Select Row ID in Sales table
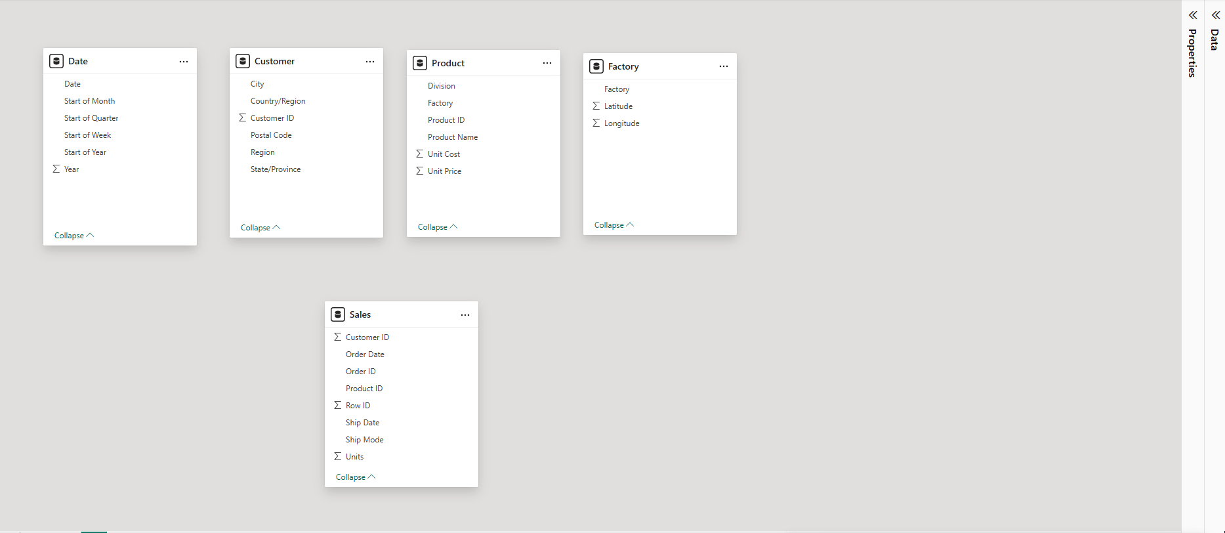Screen dimensions: 1225x533 (402, 406)
